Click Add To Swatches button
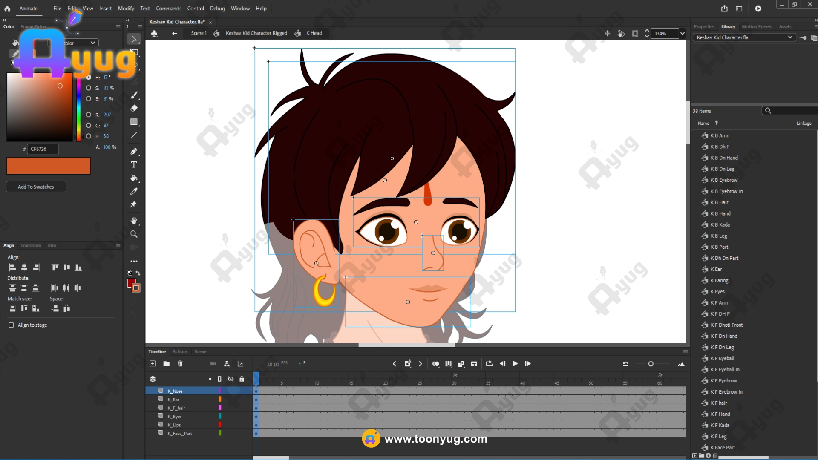This screenshot has width=818, height=460. point(36,187)
